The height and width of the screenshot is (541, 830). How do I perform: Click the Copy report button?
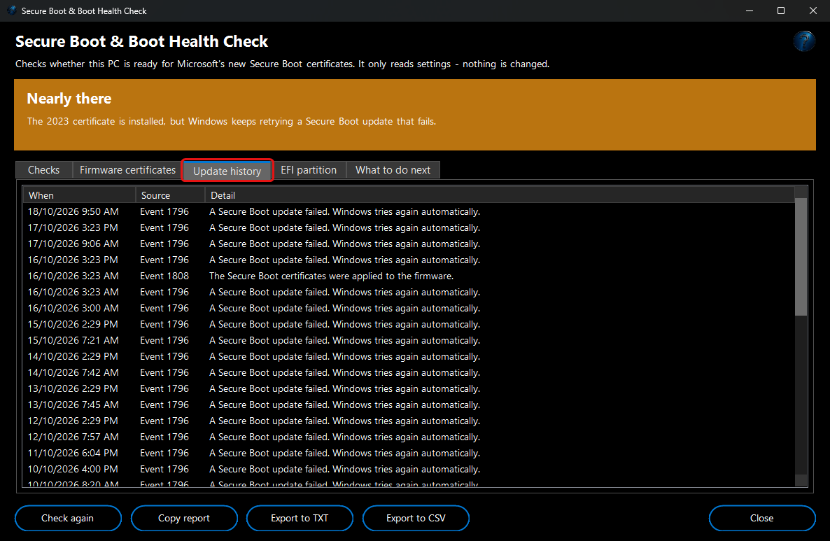(183, 518)
